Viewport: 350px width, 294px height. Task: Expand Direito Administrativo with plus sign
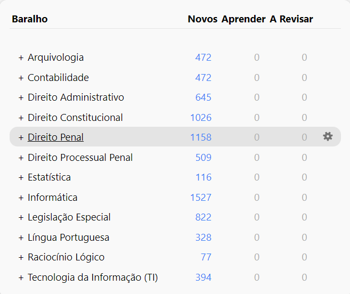point(21,98)
